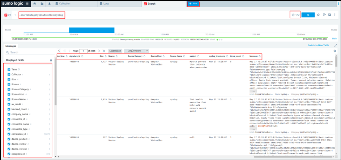341x160 pixels.
Task: Open second message Category dropdown
Action: (x=305, y=132)
